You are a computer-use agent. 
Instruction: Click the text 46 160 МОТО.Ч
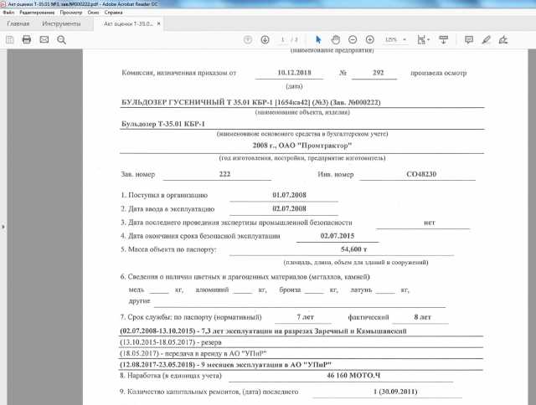click(x=353, y=375)
